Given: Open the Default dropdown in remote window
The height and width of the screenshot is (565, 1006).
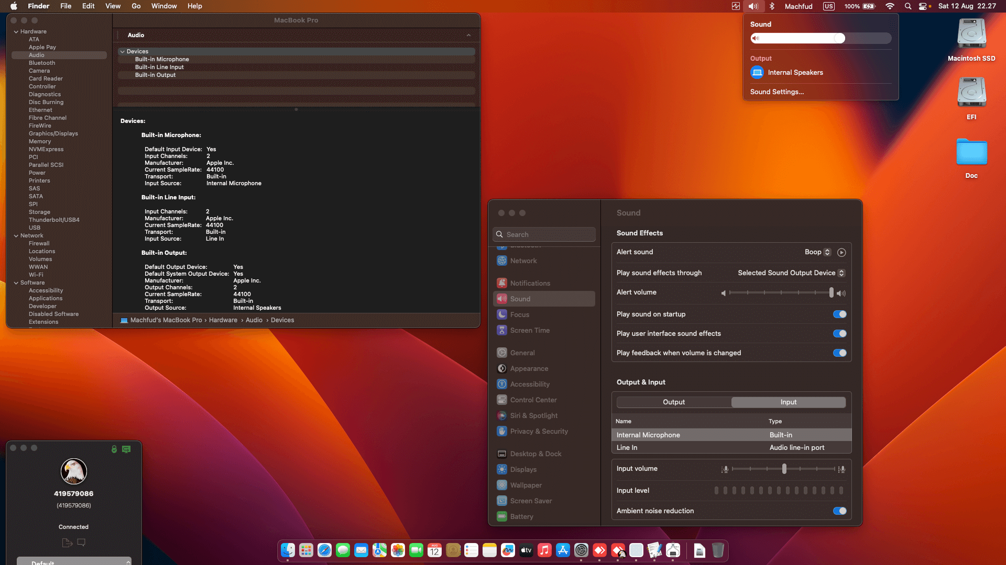Looking at the screenshot, I should (74, 561).
